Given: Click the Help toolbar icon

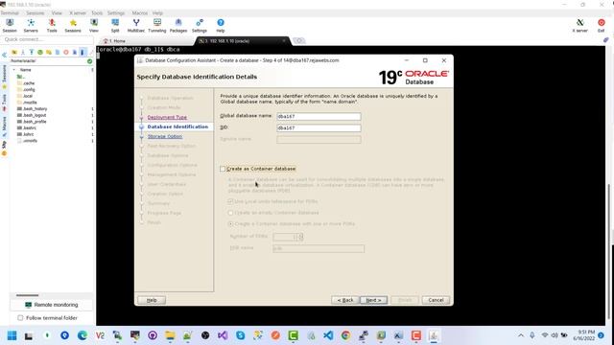Looking at the screenshot, I should 221,26.
